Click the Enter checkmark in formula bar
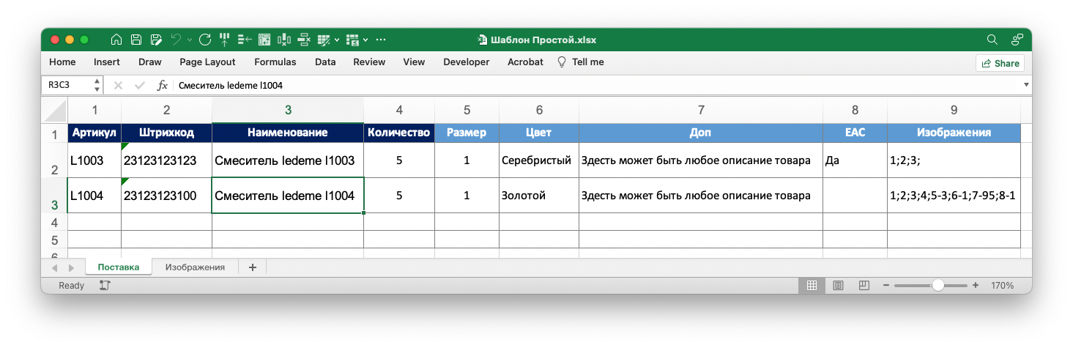1073x348 pixels. (140, 86)
